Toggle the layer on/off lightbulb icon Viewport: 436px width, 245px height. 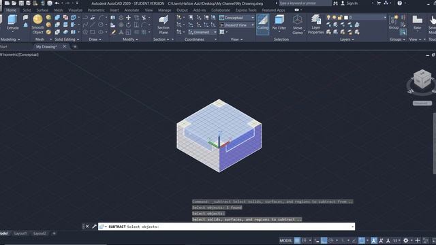[x=328, y=18]
